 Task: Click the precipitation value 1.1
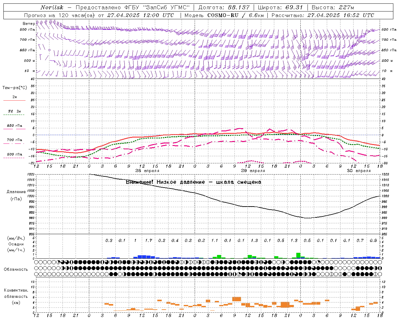point(215,240)
